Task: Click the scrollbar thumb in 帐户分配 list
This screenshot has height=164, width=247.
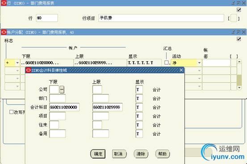Action: pos(239,80)
